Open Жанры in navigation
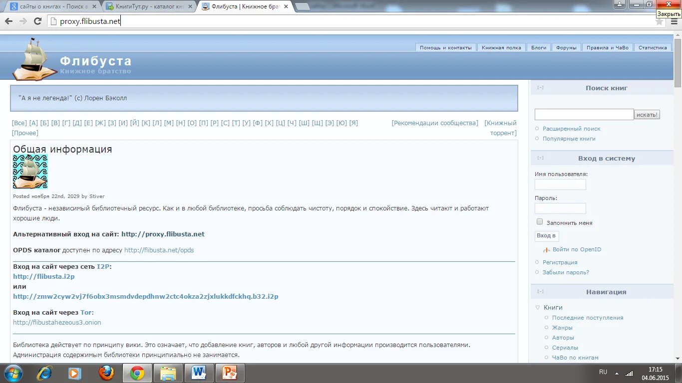 pos(562,328)
